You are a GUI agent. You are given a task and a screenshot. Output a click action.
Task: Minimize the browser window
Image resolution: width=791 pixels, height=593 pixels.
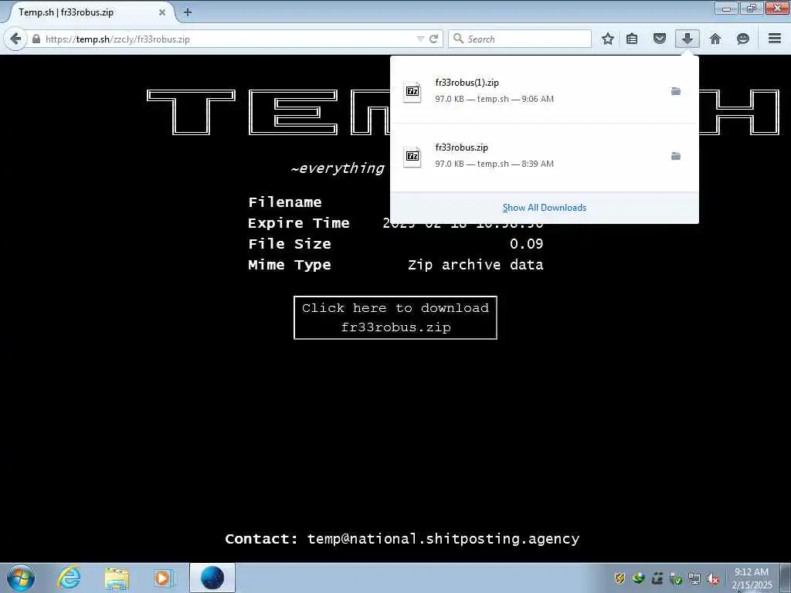[726, 8]
